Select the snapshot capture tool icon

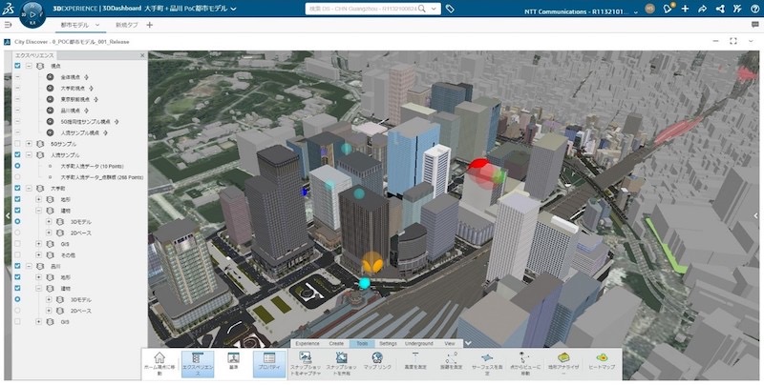click(x=306, y=357)
